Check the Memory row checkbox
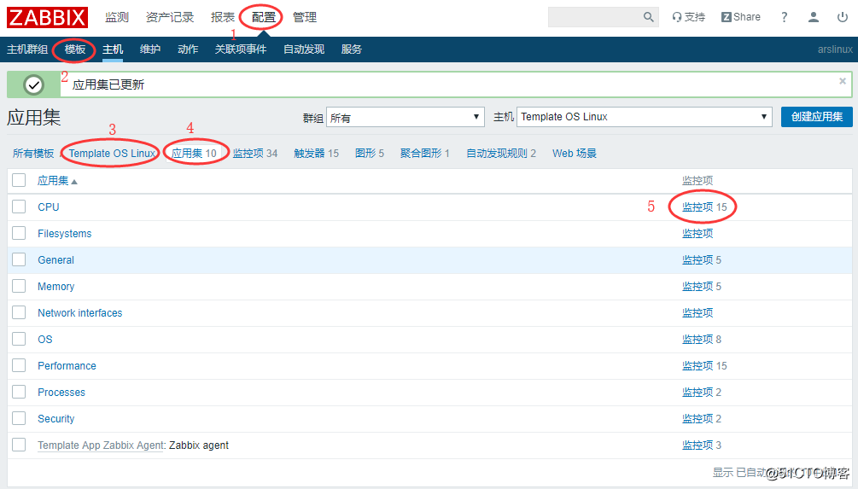This screenshot has height=489, width=858. coord(19,286)
